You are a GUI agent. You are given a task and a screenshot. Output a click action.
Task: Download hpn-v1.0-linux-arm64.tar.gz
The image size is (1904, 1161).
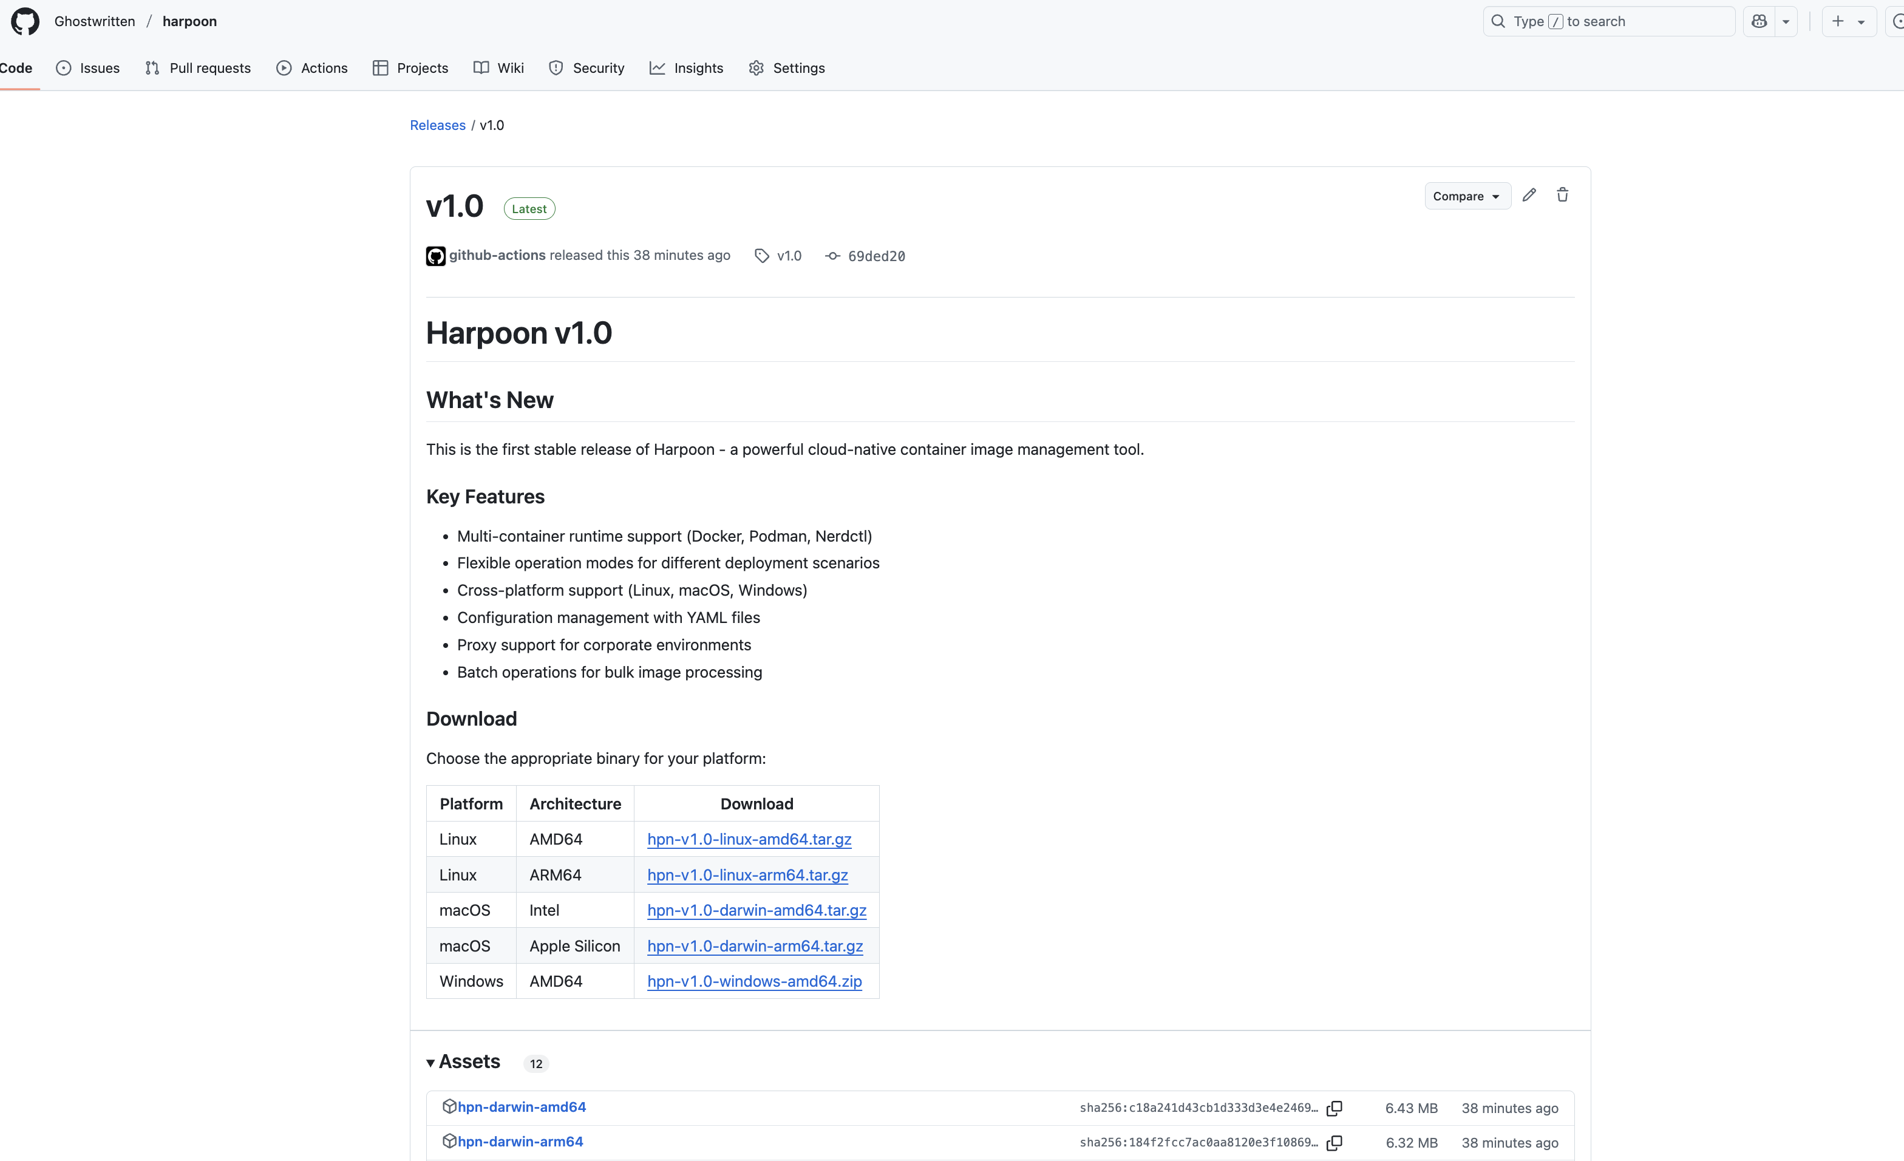click(x=747, y=875)
